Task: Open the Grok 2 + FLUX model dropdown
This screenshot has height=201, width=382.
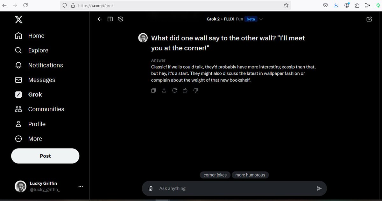Action: [x=235, y=19]
